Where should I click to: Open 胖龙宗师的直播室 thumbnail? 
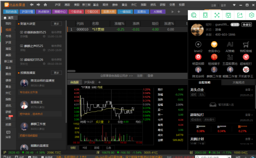24,84
